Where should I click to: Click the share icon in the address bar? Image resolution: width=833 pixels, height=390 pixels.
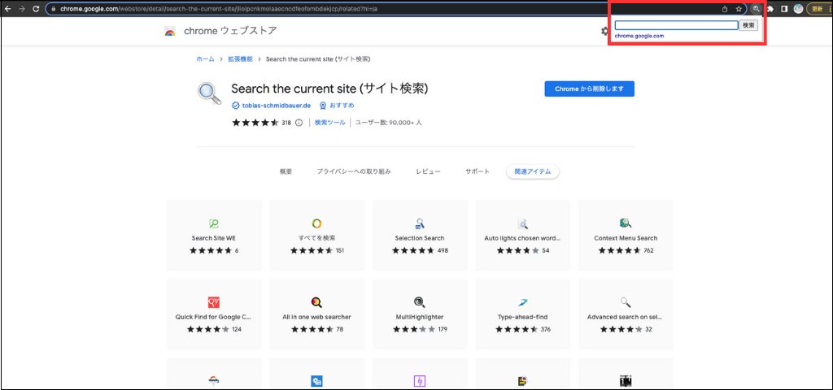pos(725,9)
